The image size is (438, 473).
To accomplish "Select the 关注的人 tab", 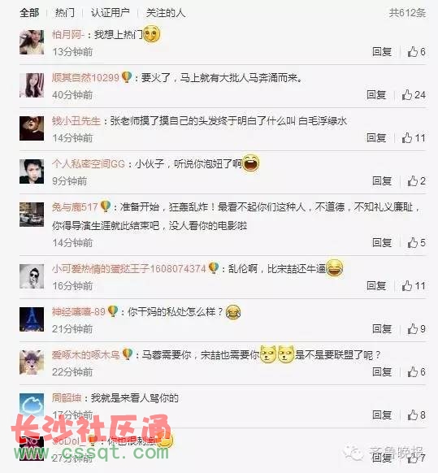I will coord(166,13).
